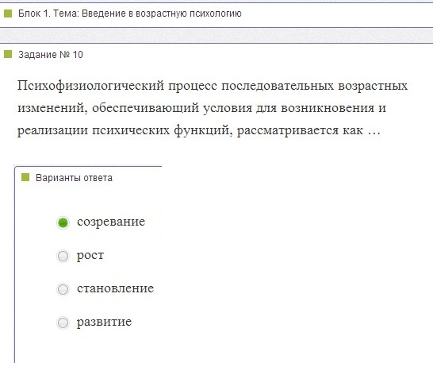The image size is (433, 371).
Task: Click the word рассматривается in the question text
Action: click(288, 130)
